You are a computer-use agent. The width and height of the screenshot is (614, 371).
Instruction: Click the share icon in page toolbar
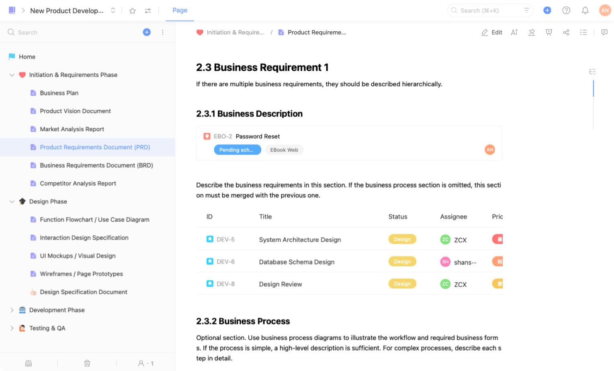(566, 33)
